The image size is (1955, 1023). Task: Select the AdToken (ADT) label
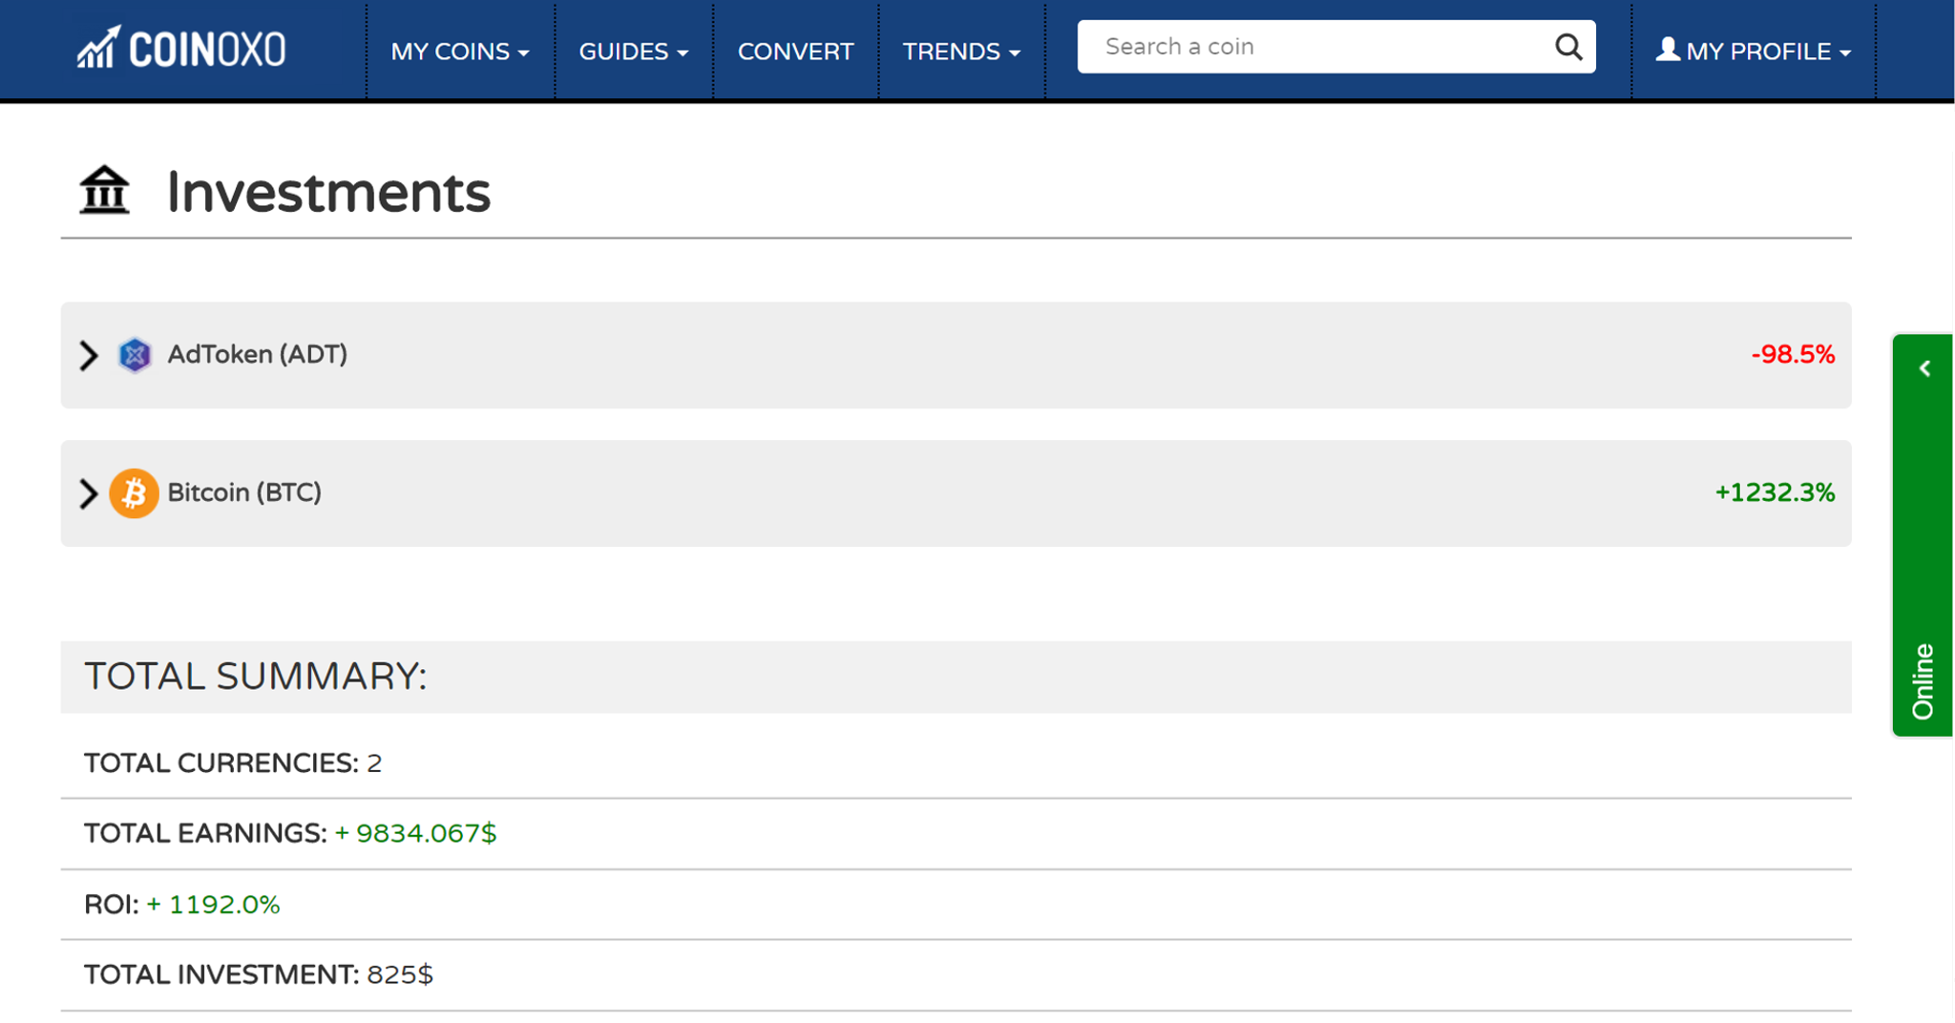point(258,354)
